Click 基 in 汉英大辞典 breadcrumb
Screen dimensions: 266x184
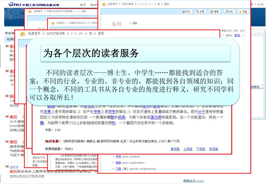click(158, 4)
